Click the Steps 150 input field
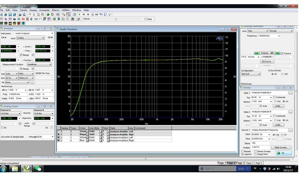The width and height of the screenshot is (300, 175). point(260,143)
